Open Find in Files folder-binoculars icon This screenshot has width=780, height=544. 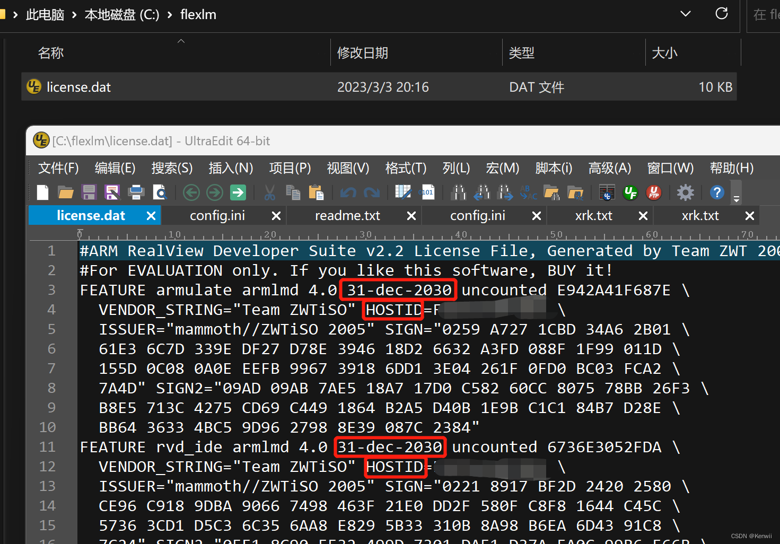(551, 192)
